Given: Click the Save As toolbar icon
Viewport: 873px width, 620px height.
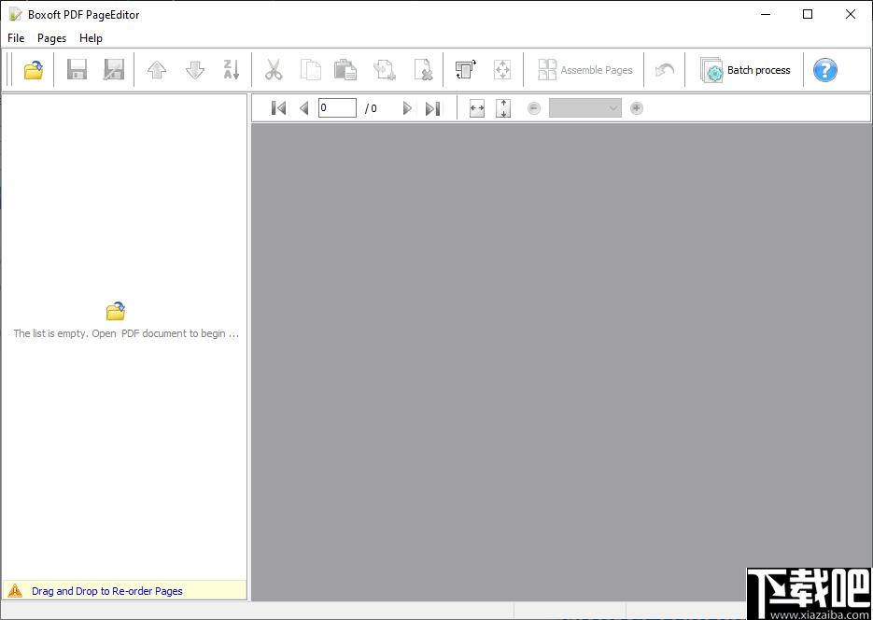Looking at the screenshot, I should pos(114,70).
